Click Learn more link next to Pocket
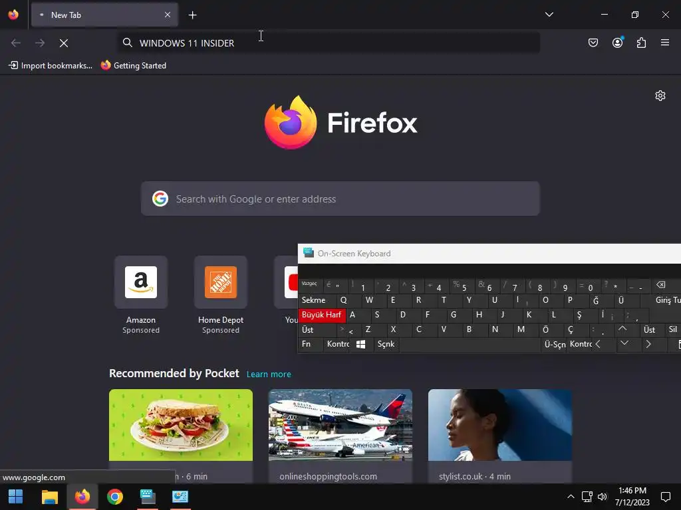This screenshot has width=681, height=510. tap(269, 375)
